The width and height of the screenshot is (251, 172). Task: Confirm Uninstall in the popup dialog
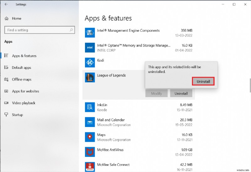coord(203,81)
